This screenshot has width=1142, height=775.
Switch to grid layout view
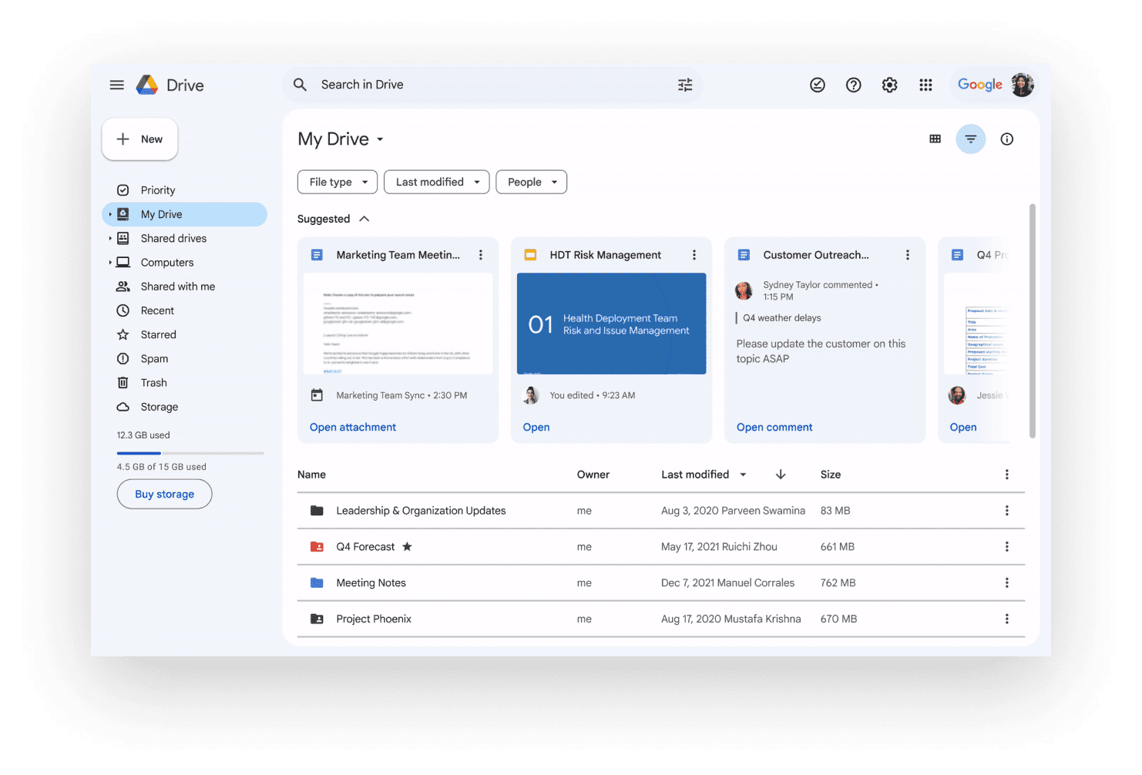[x=935, y=139]
